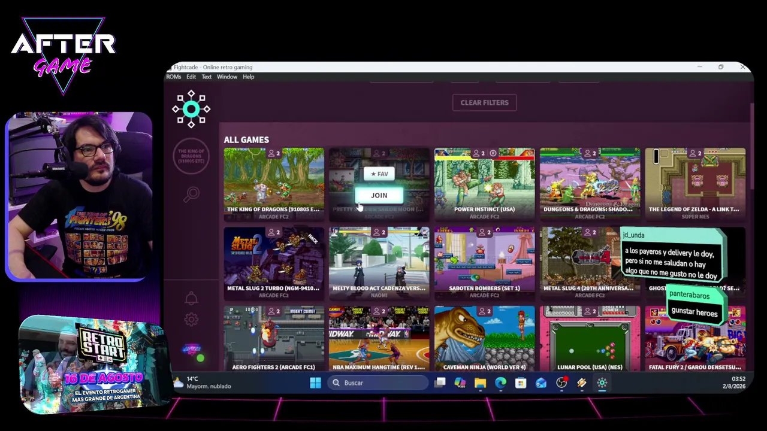Click the Fightcade lobby logo icon
The width and height of the screenshot is (767, 431).
pos(191,109)
